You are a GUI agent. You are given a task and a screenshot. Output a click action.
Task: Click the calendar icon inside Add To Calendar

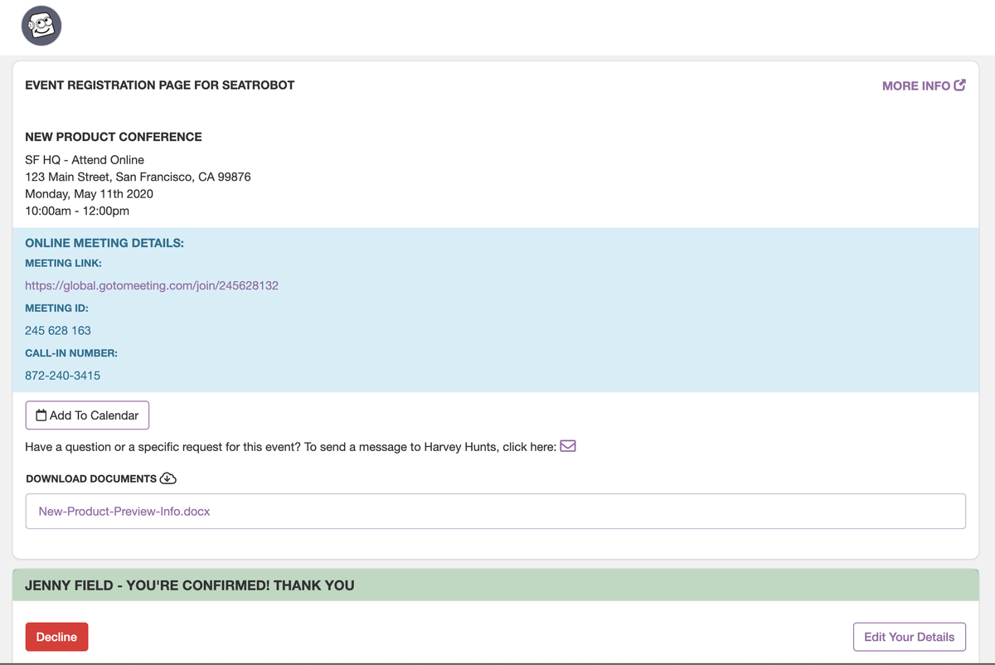[39, 415]
